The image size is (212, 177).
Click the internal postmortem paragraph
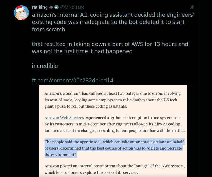[115, 169]
